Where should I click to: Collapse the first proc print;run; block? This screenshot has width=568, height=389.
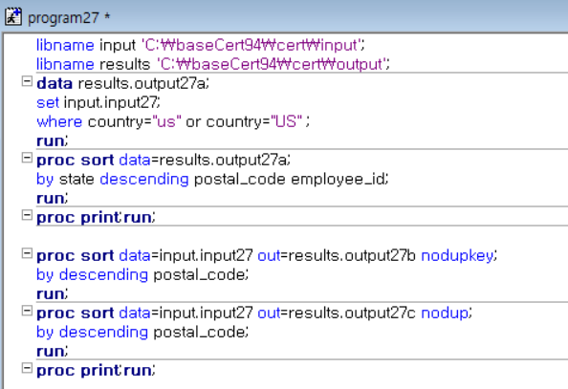click(27, 215)
